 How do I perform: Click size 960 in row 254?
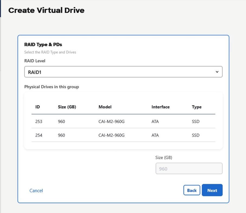pyautogui.click(x=61, y=135)
